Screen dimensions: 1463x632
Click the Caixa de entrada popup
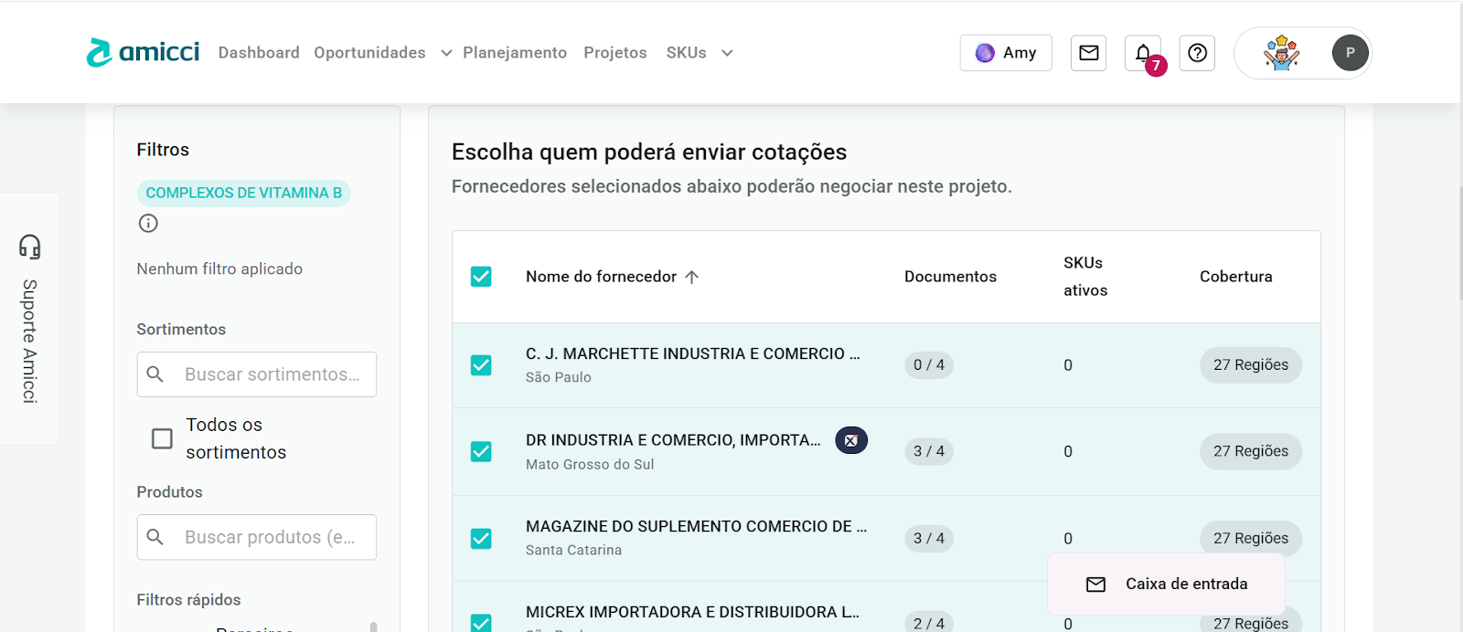(1166, 584)
